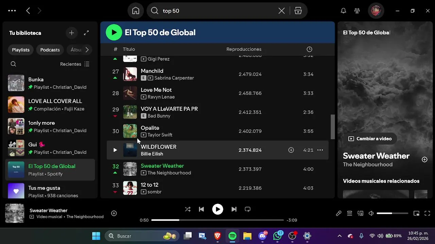Play El Top 50 de Global

point(114,33)
